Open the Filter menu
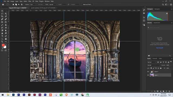This screenshot has width=173, height=97. tap(29, 1)
